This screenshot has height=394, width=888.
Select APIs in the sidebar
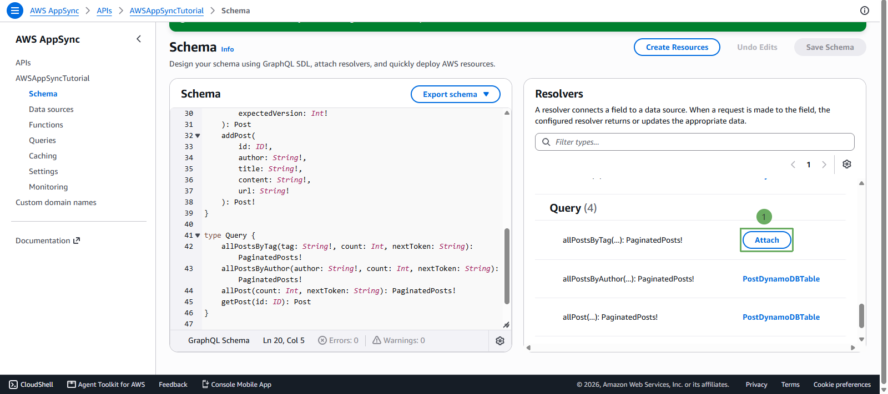23,63
